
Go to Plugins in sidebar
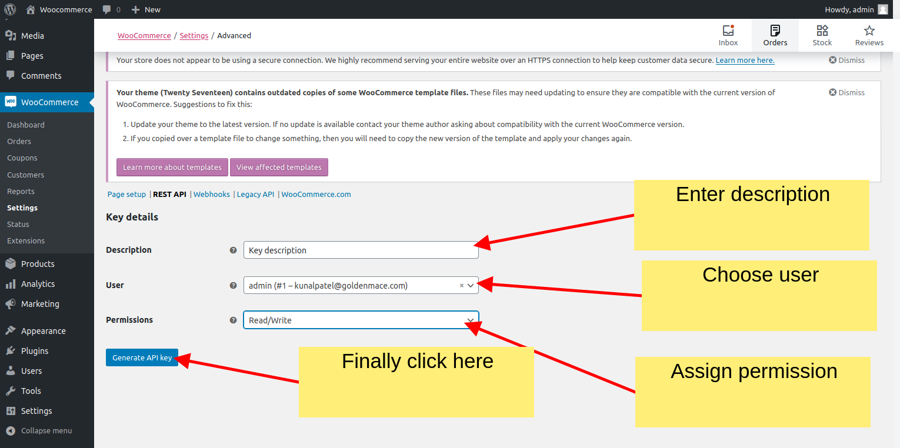click(x=47, y=351)
